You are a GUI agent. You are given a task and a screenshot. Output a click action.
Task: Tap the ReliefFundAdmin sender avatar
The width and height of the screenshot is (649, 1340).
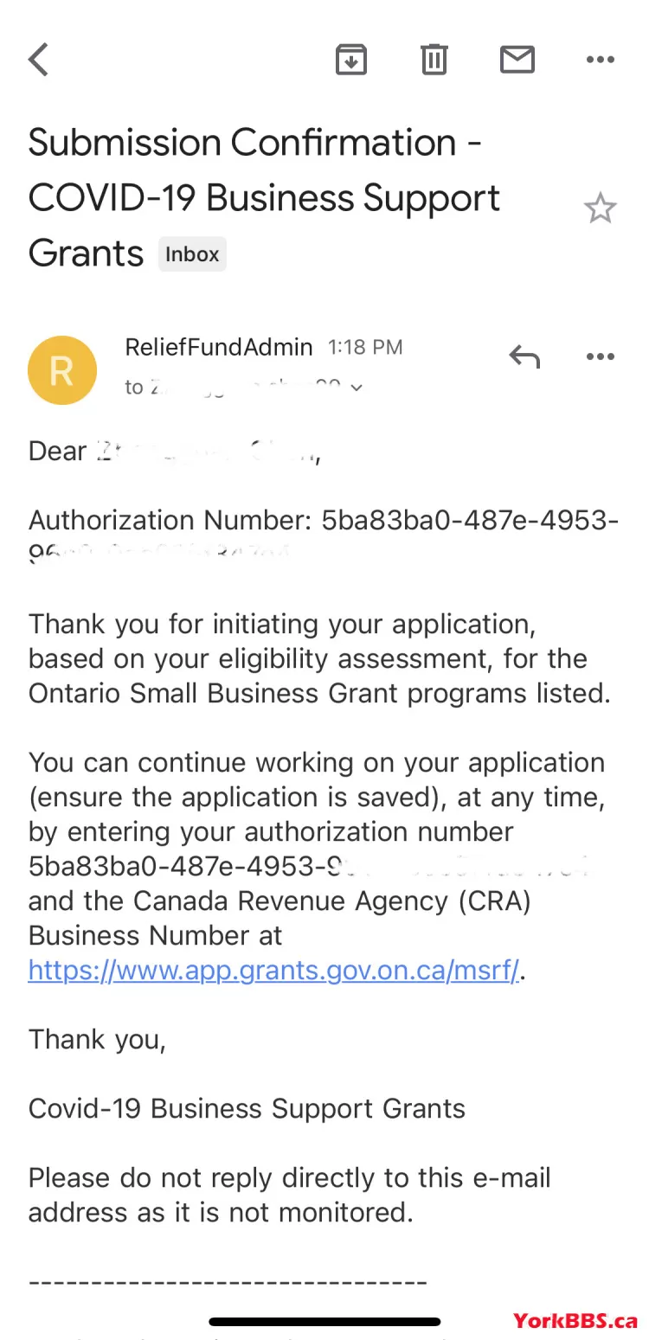coord(62,370)
